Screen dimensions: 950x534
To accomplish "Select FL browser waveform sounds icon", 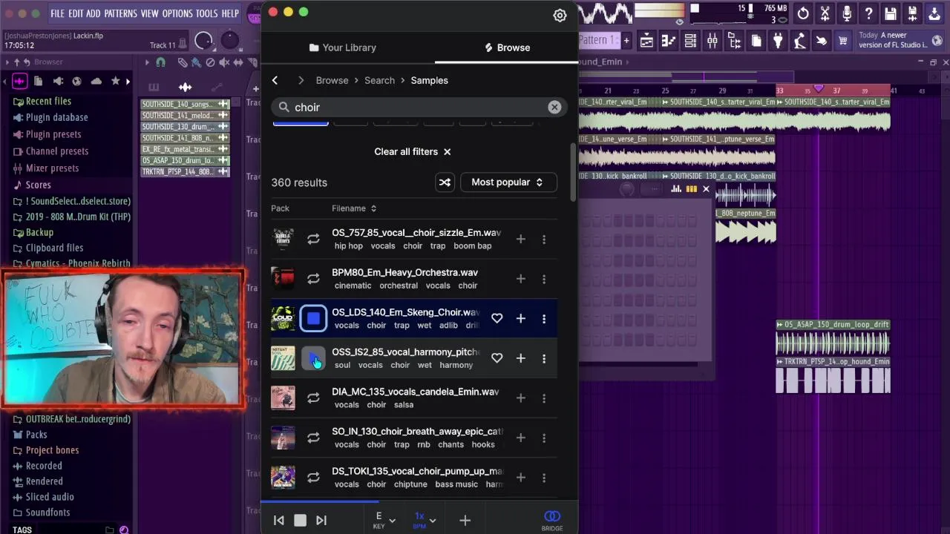I will tap(19, 81).
